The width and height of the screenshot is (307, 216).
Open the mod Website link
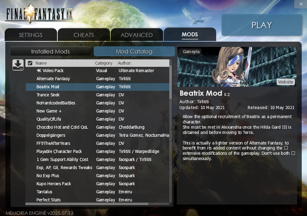(286, 82)
